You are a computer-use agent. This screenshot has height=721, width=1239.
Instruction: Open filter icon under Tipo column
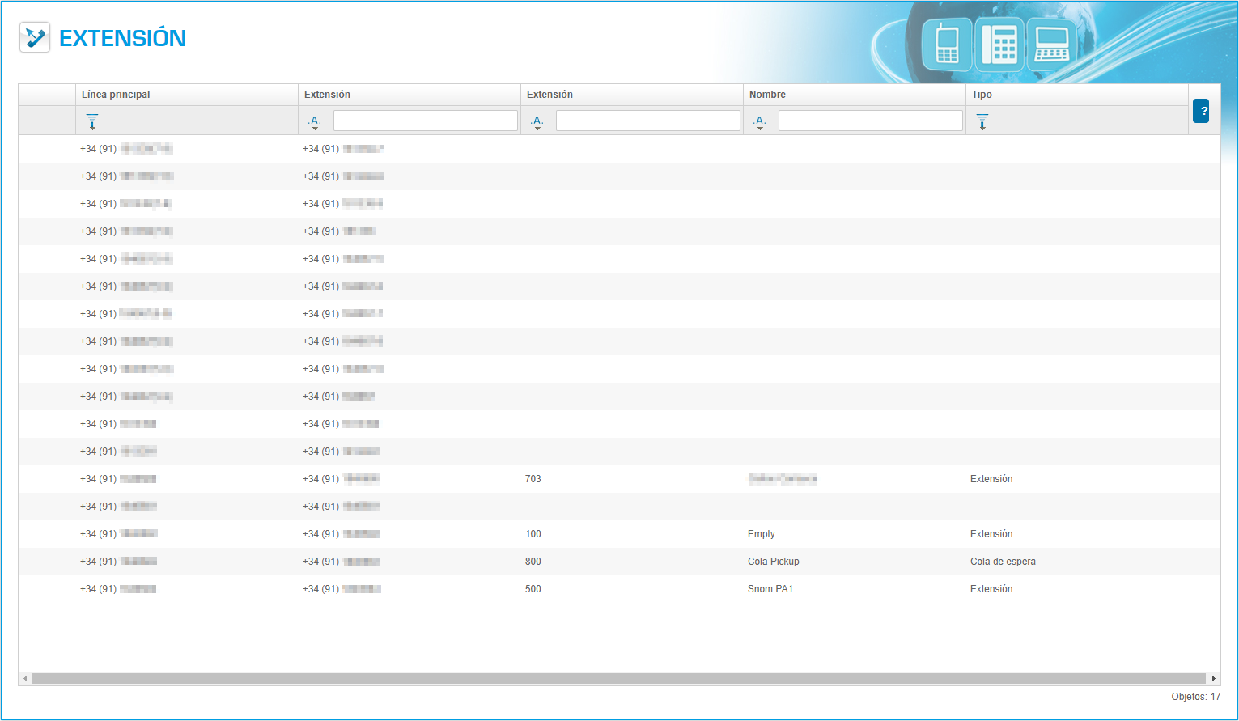[x=982, y=121]
